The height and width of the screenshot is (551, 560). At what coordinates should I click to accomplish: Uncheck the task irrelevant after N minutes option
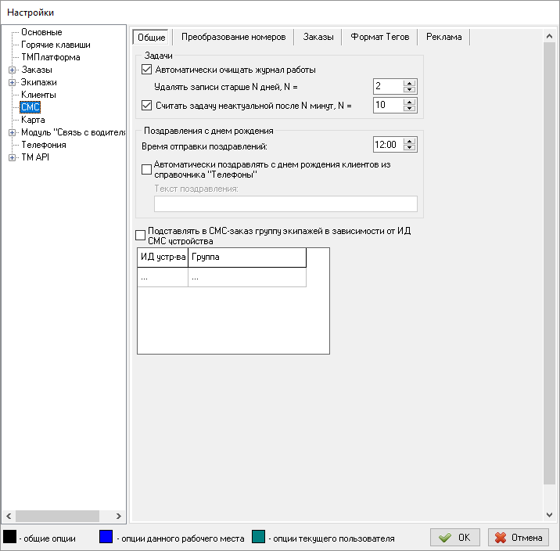pos(146,104)
